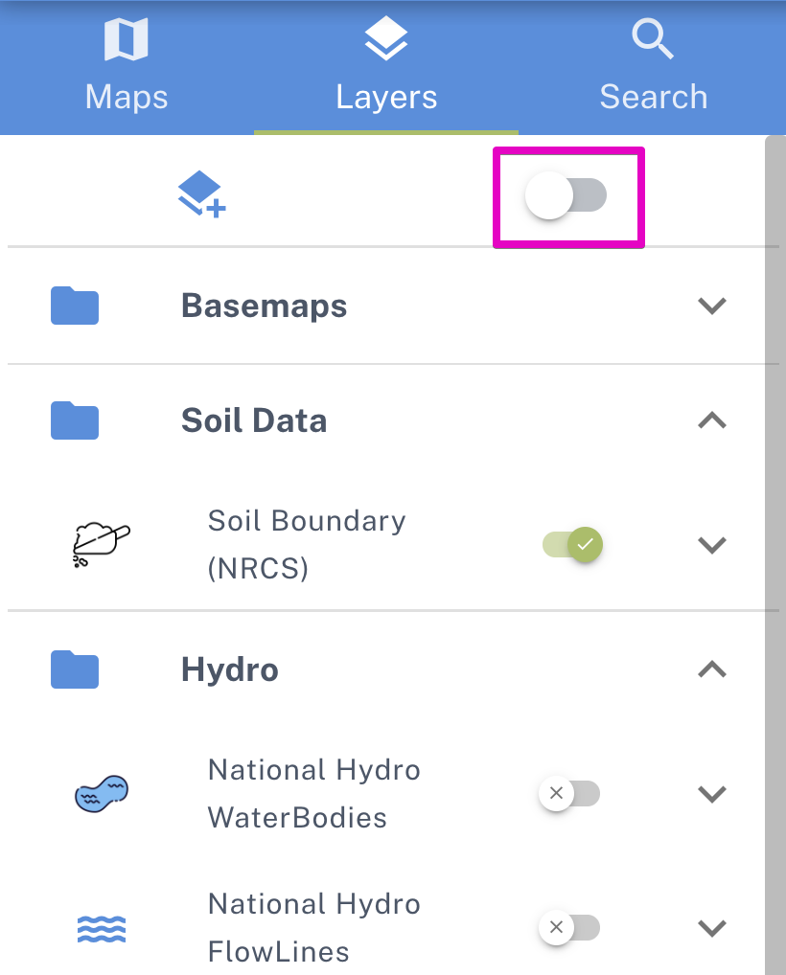Collapse the Soil Data group
The image size is (786, 975).
(x=711, y=420)
